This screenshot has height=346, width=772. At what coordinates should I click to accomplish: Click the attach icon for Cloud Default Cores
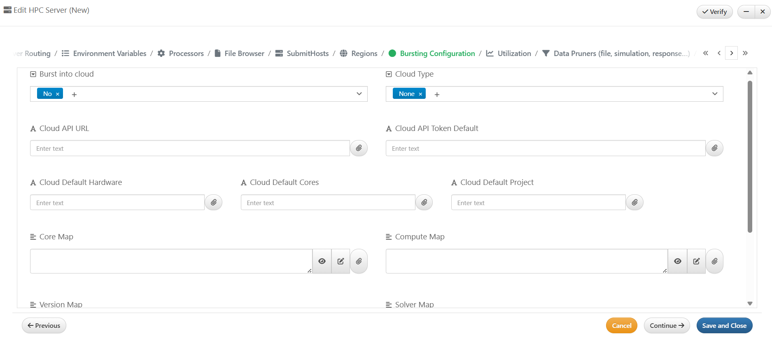pos(424,203)
